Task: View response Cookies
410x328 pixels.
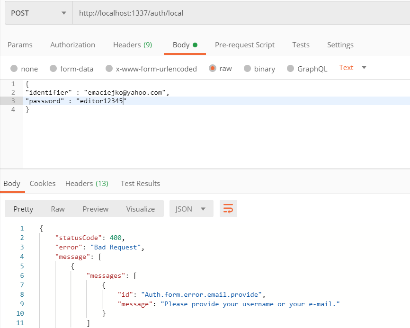Action: [42, 183]
